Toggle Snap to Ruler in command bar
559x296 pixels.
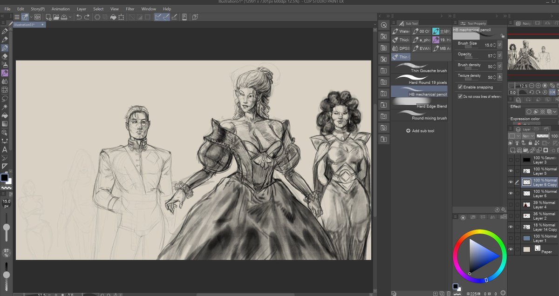[x=158, y=17]
